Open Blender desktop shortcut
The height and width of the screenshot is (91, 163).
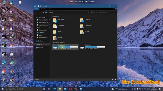(12, 20)
